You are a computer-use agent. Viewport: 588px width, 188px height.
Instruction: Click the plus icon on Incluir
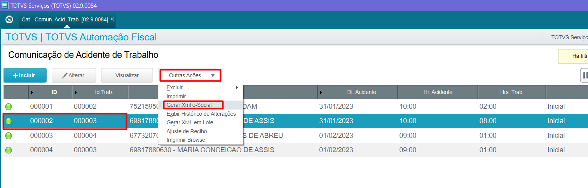click(x=16, y=75)
